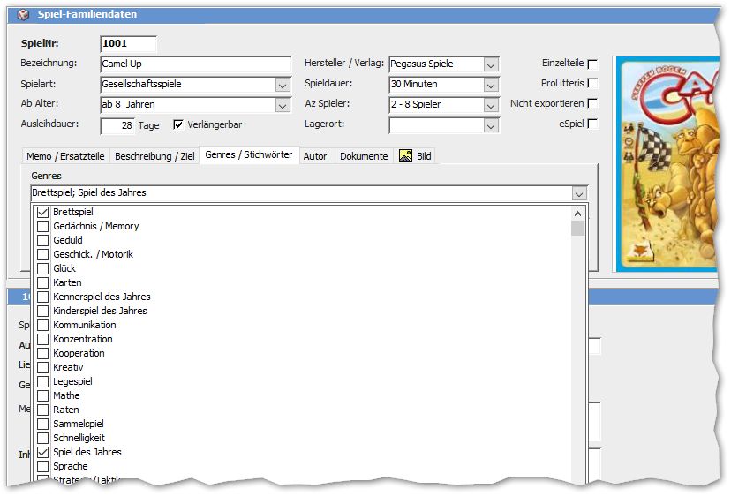Image resolution: width=731 pixels, height=496 pixels.
Task: Click the Ausleihdauer field showing 28
Action: [x=117, y=126]
